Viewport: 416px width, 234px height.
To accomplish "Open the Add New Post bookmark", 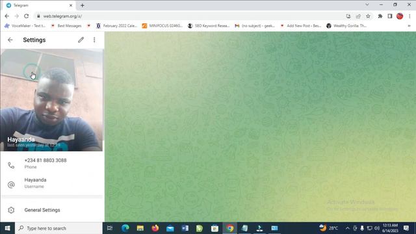I will point(301,26).
